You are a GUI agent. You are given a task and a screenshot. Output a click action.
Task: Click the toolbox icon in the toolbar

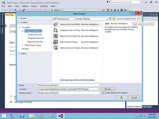115,10
